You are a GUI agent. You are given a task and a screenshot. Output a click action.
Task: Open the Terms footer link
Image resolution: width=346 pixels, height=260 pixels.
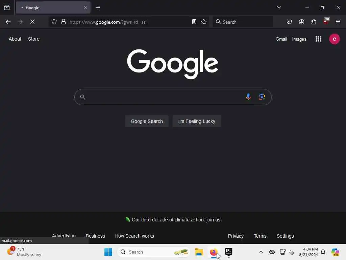[x=260, y=236]
